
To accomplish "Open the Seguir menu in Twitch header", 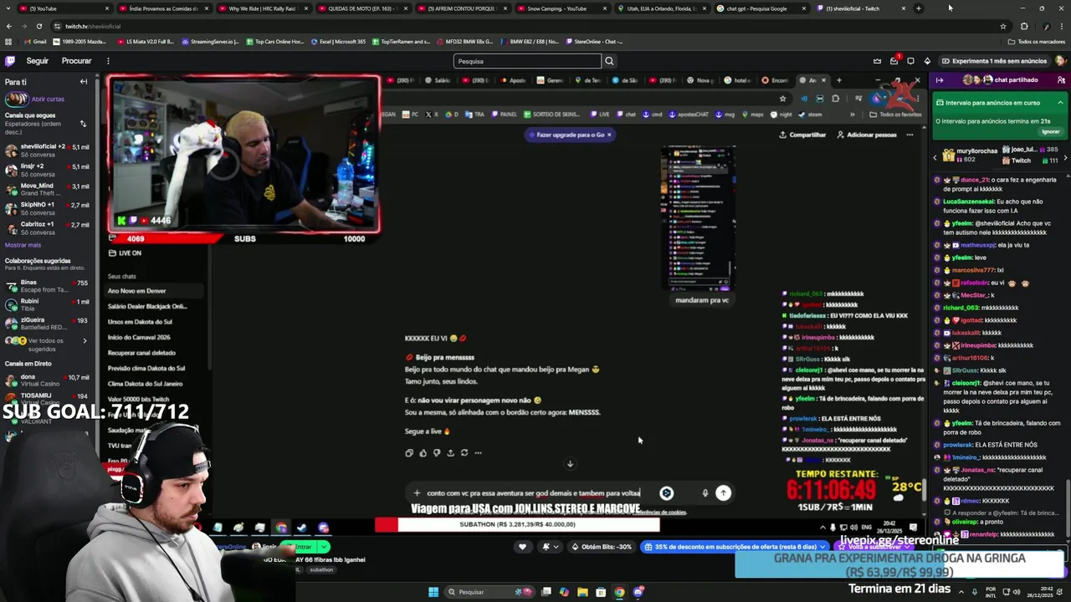I will click(38, 61).
